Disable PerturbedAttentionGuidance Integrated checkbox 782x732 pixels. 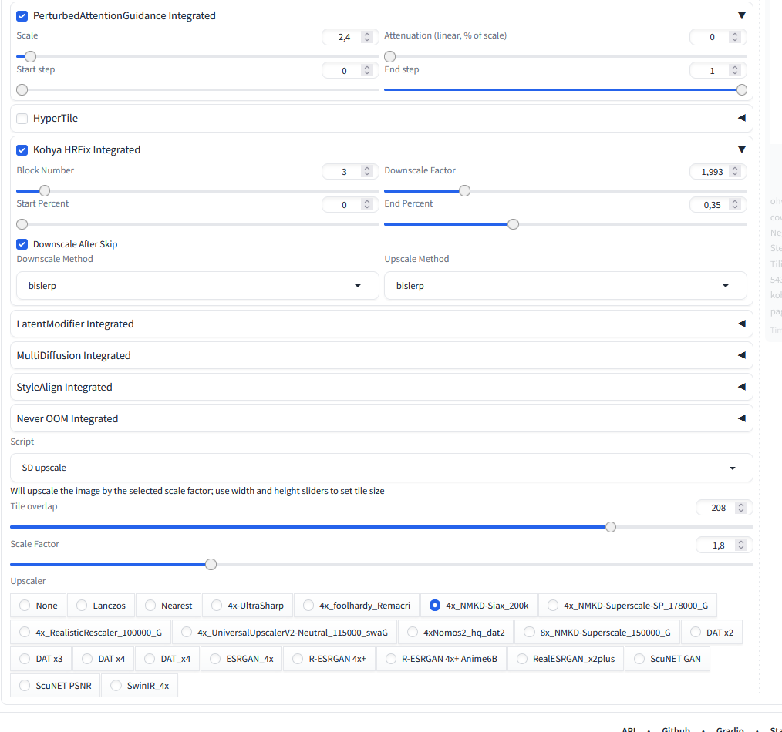point(22,16)
